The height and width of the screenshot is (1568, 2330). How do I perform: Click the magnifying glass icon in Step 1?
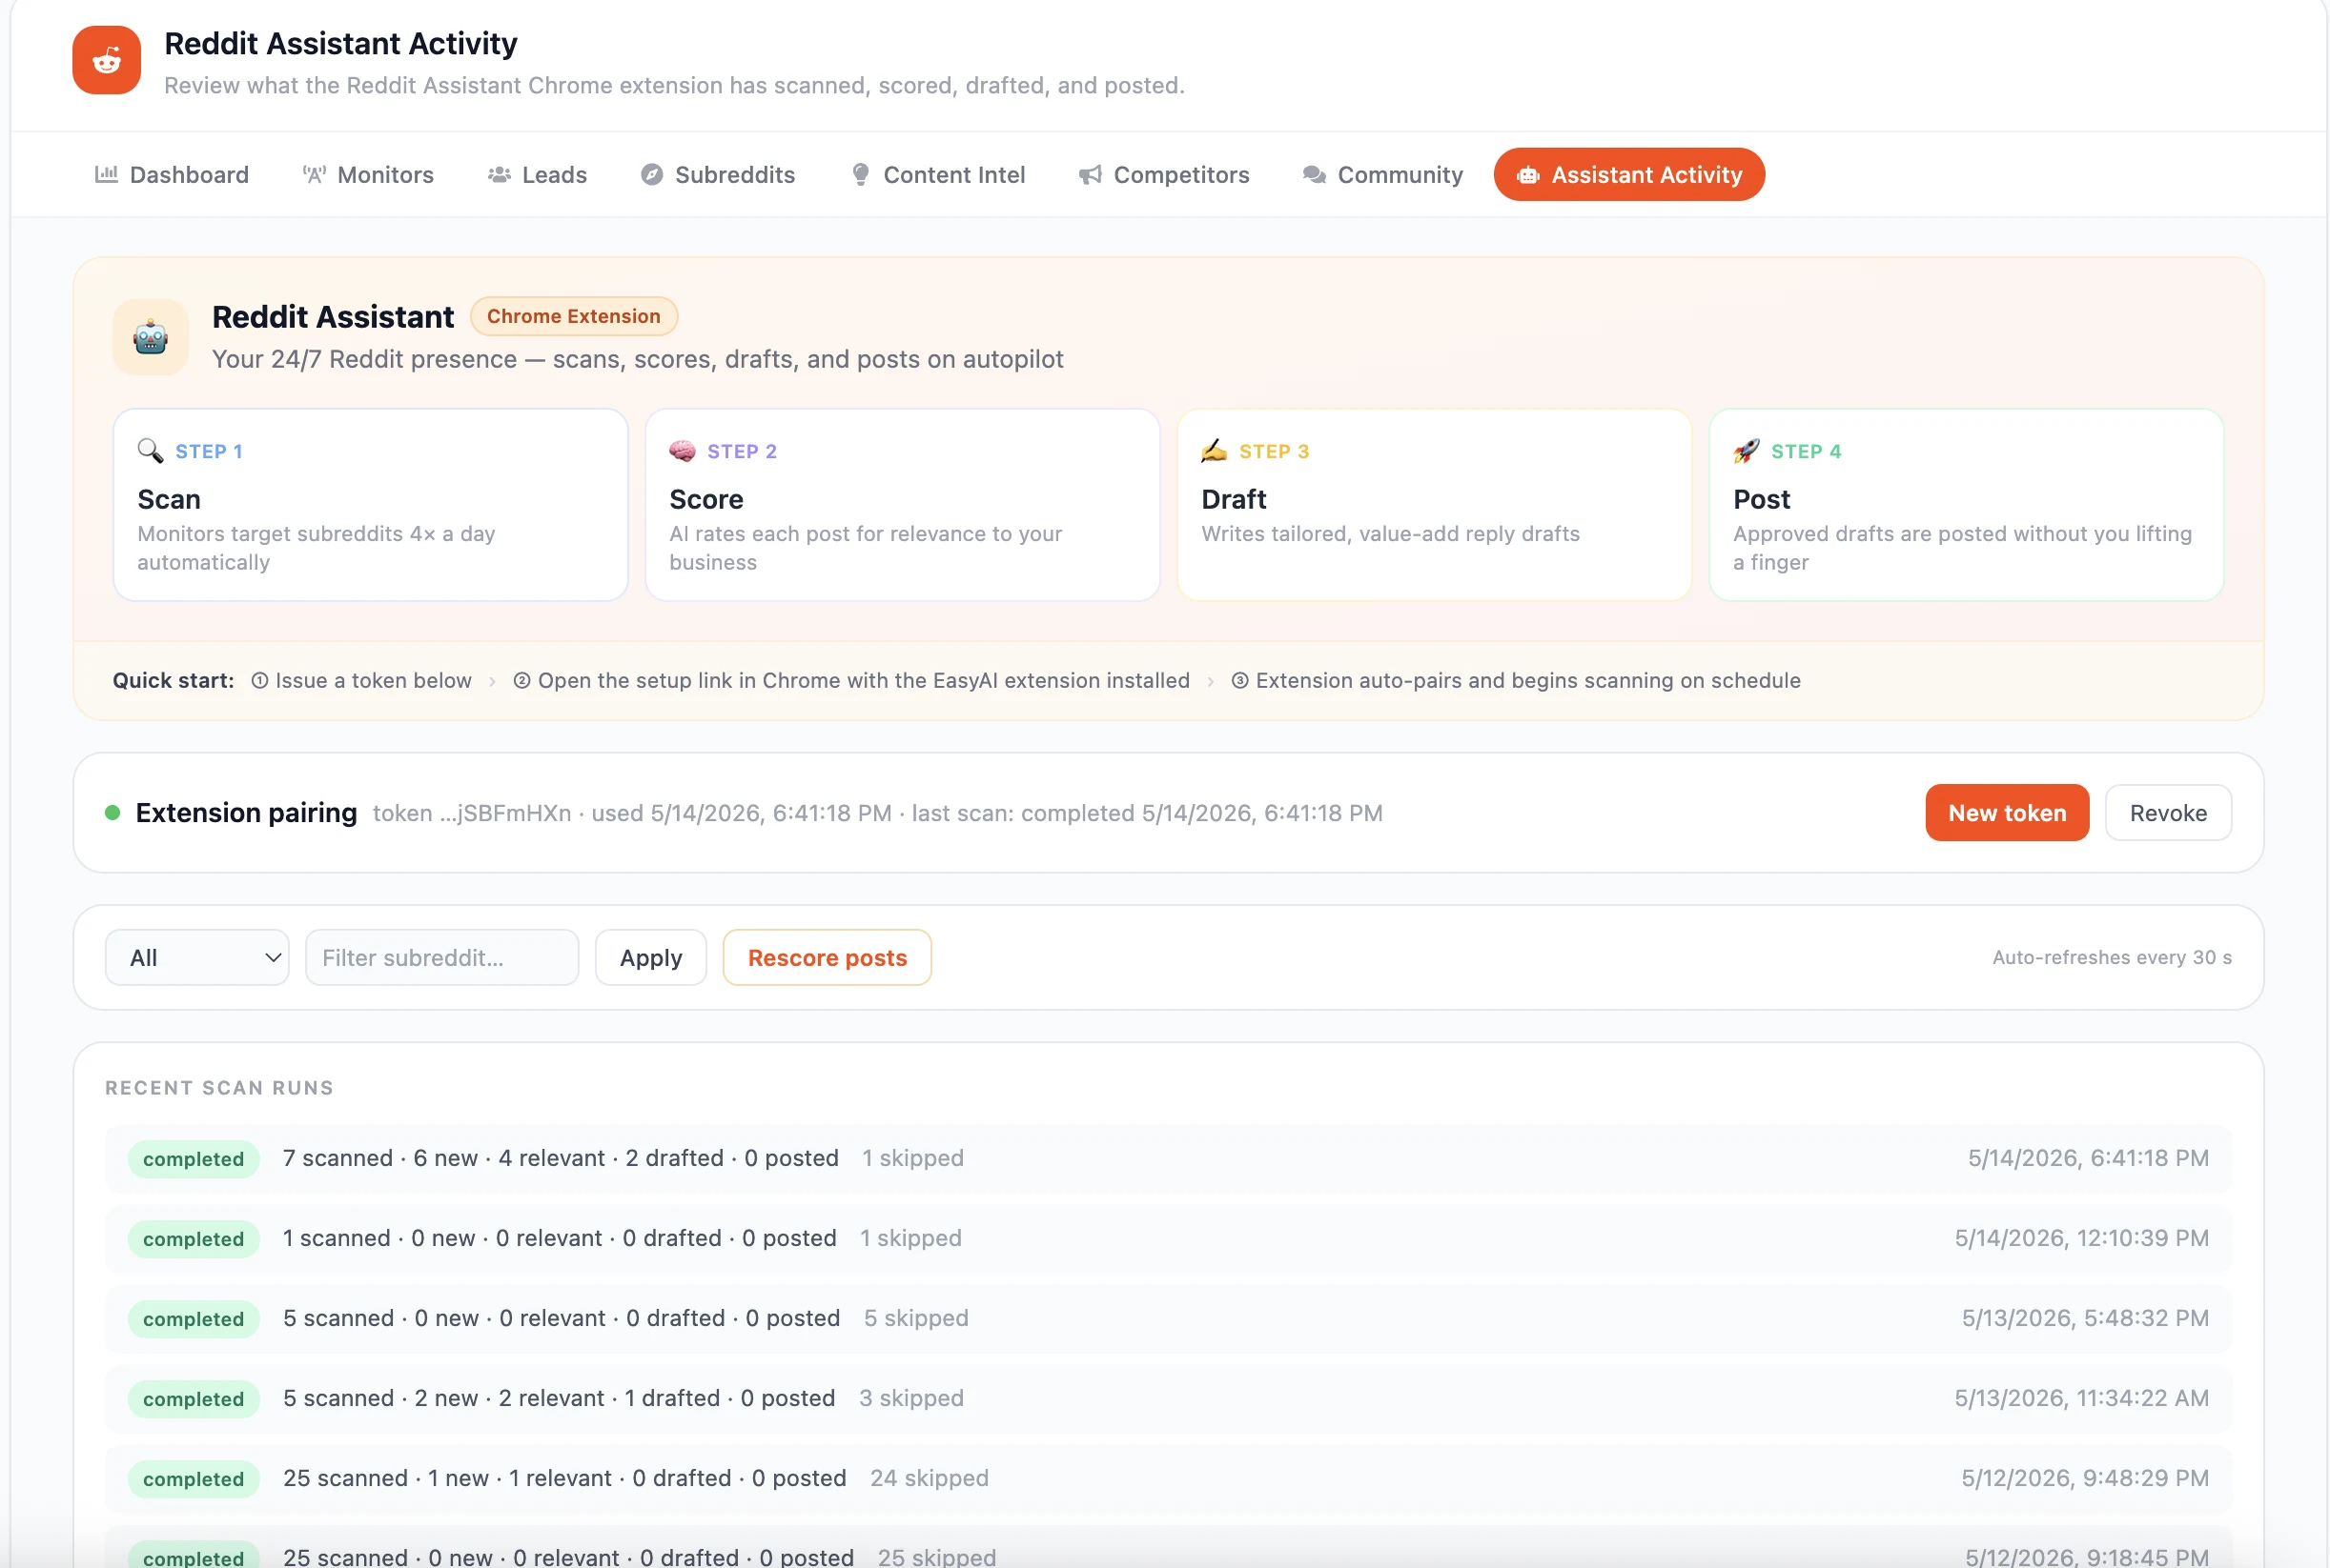click(x=150, y=450)
